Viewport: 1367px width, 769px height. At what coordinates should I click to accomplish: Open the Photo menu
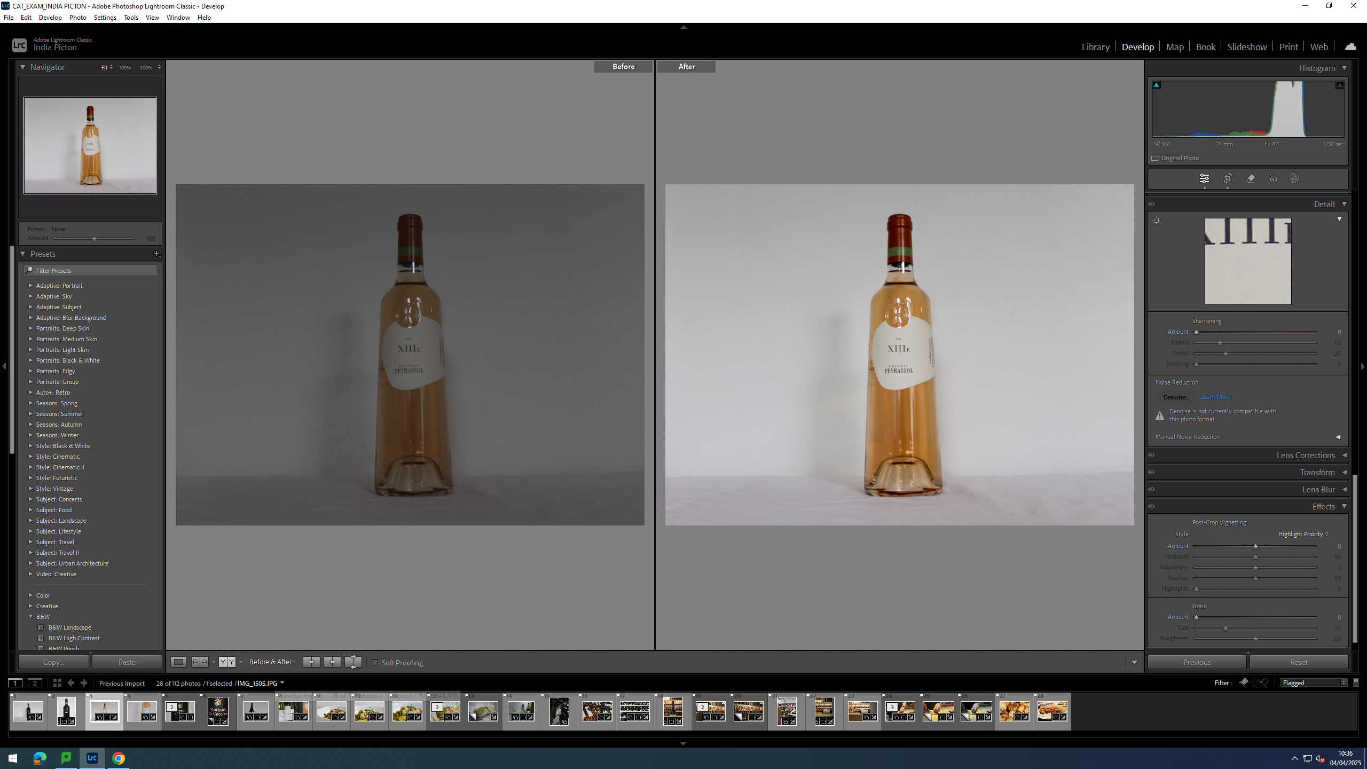point(77,18)
